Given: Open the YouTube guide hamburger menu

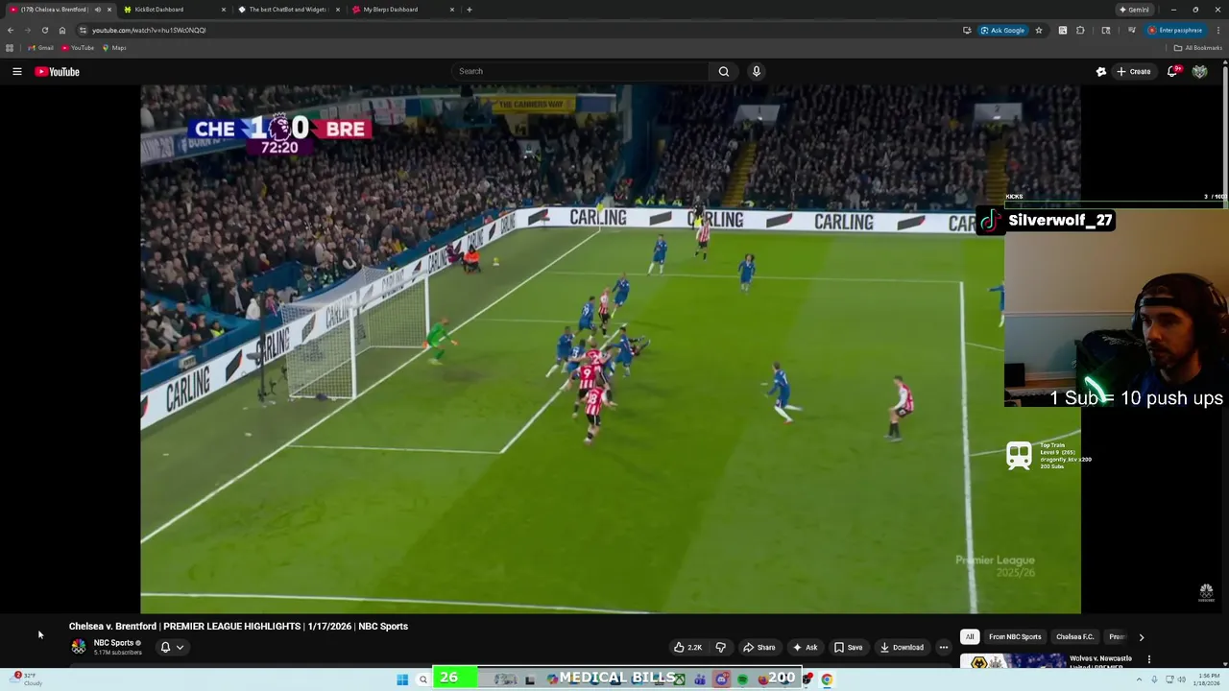Looking at the screenshot, I should tap(17, 71).
